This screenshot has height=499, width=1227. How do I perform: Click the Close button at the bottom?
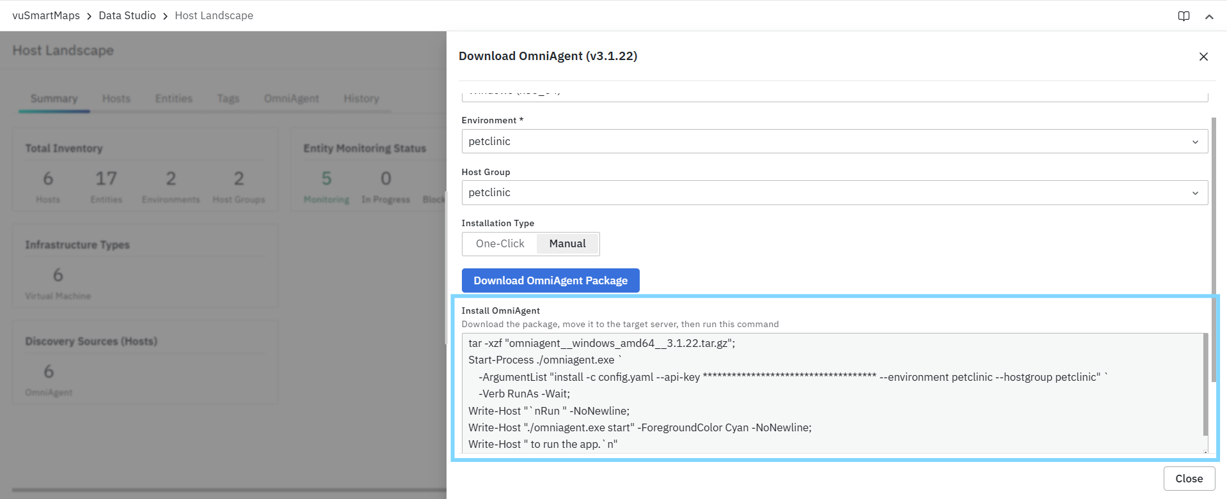(x=1189, y=479)
